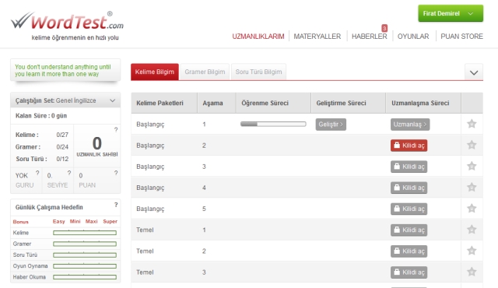
Task: Click the 0 PUAN status
Action: pos(87,180)
